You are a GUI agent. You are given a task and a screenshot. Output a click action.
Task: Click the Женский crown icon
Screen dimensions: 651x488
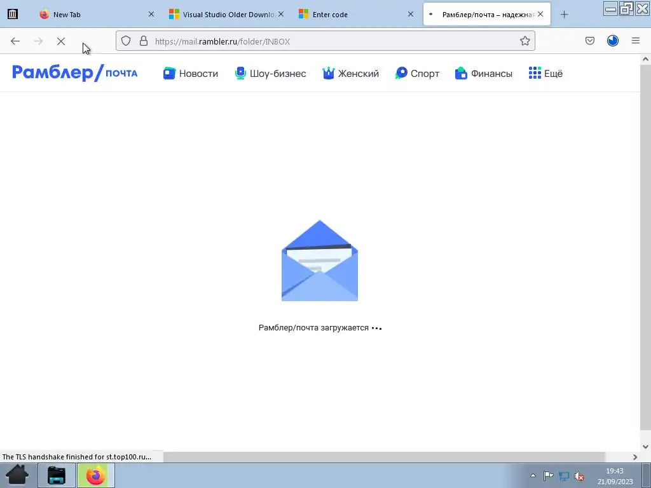[329, 73]
